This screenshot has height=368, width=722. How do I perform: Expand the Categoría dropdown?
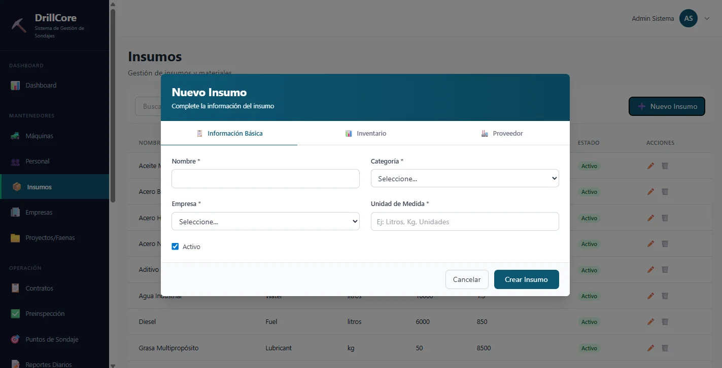tap(464, 179)
